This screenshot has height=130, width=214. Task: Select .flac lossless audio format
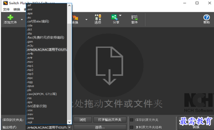[x=46, y=38]
